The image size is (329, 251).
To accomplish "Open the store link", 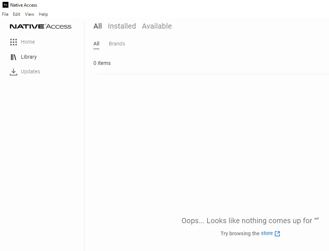I will click(x=267, y=233).
